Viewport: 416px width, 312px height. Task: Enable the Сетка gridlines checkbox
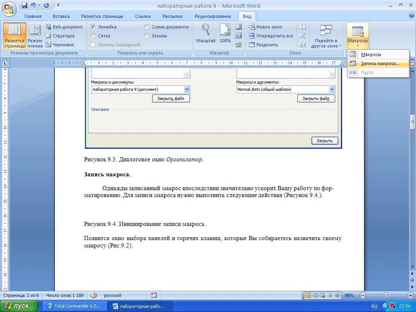coord(93,36)
